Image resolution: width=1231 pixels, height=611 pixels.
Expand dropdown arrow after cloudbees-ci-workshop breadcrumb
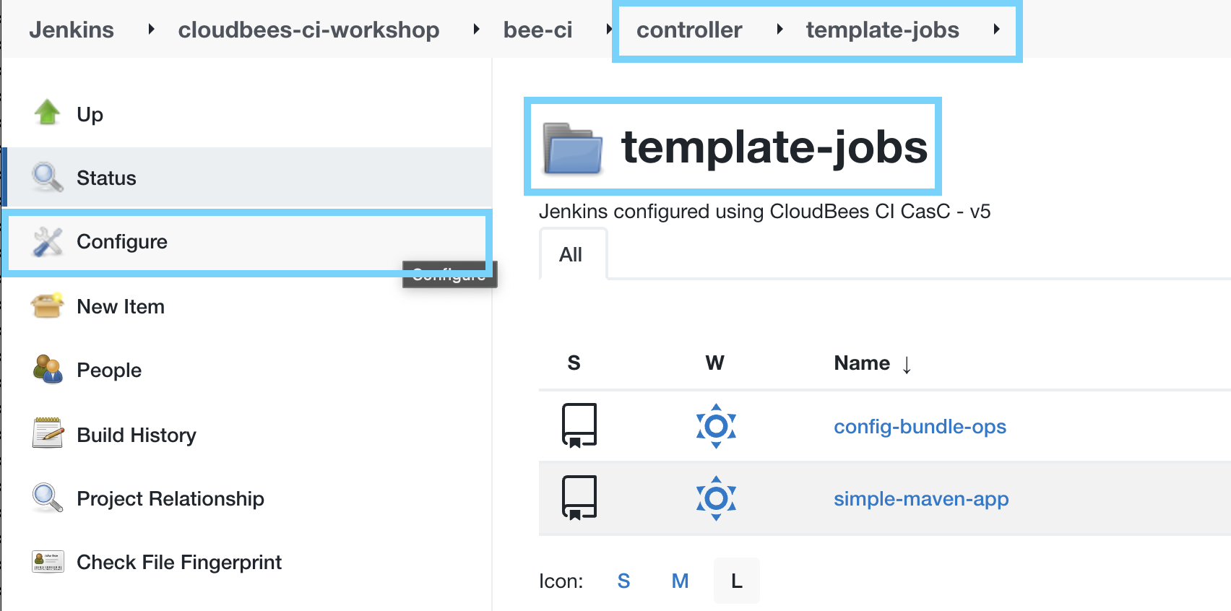pos(476,30)
